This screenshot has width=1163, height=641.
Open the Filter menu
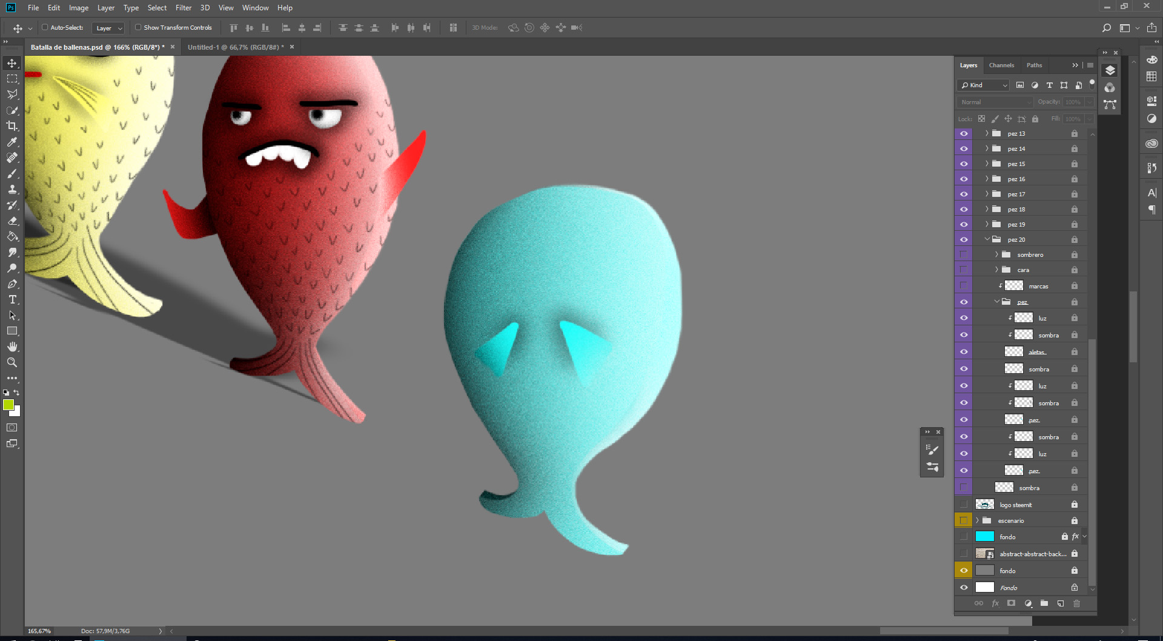(x=183, y=8)
